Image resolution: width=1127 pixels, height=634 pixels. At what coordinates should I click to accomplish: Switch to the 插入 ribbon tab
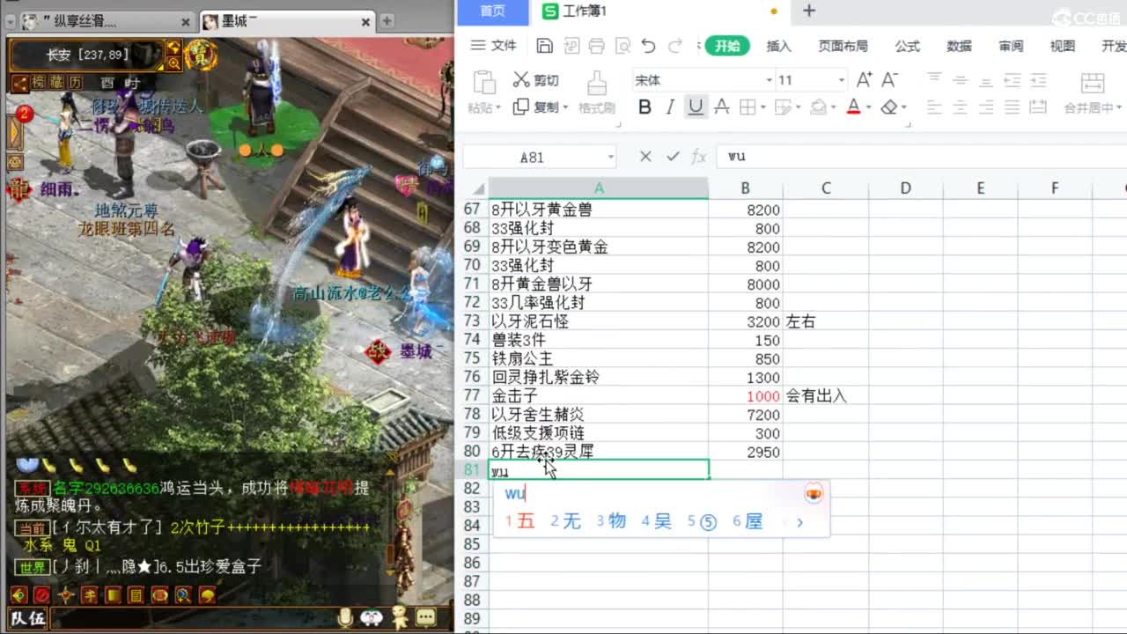(778, 46)
